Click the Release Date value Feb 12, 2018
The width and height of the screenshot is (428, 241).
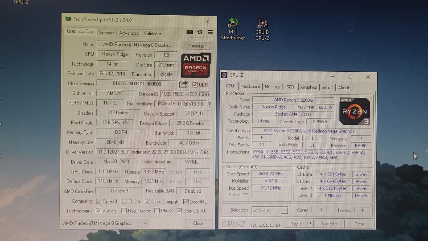[112, 74]
